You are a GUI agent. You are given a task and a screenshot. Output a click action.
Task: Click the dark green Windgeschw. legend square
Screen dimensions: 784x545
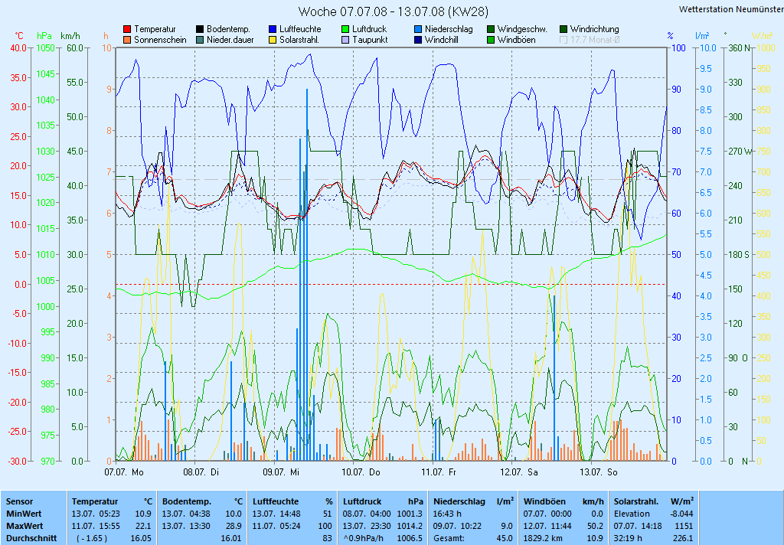[491, 29]
